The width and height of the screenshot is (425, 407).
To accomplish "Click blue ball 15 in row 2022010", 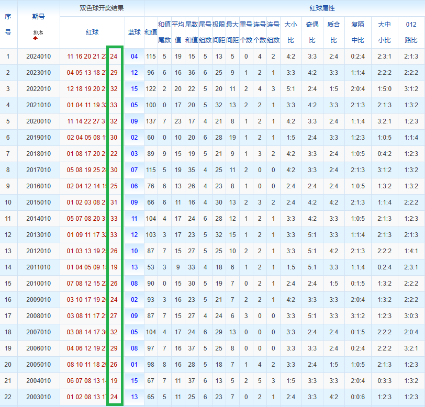I will pyautogui.click(x=135, y=89).
